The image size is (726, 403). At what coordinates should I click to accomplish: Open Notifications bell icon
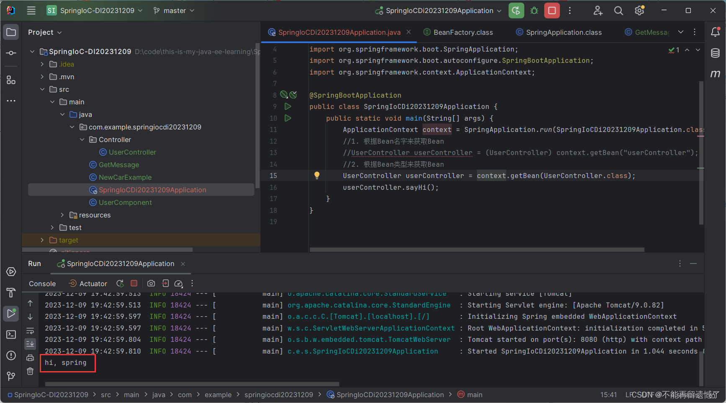(715, 32)
